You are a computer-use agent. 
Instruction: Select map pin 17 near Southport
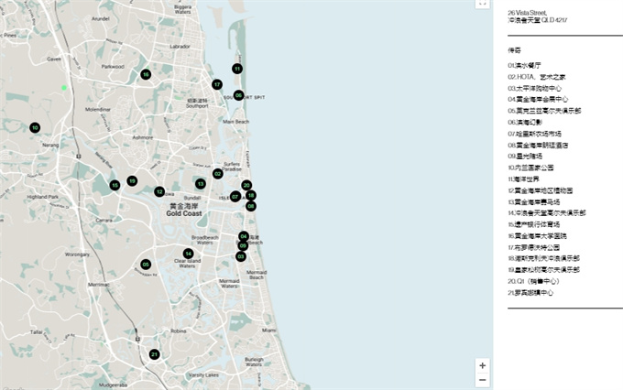click(217, 84)
